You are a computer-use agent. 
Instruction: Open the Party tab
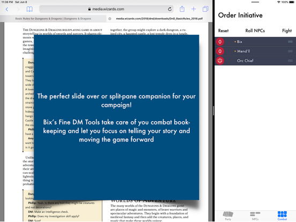[228, 216]
